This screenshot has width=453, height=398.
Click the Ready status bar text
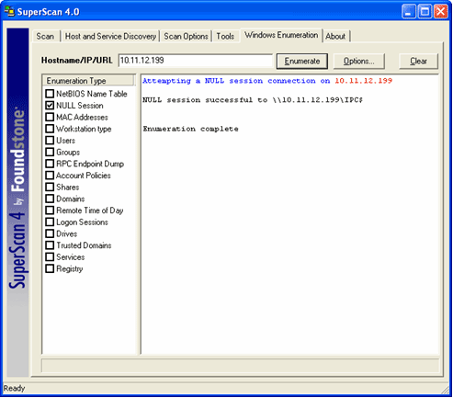click(14, 388)
